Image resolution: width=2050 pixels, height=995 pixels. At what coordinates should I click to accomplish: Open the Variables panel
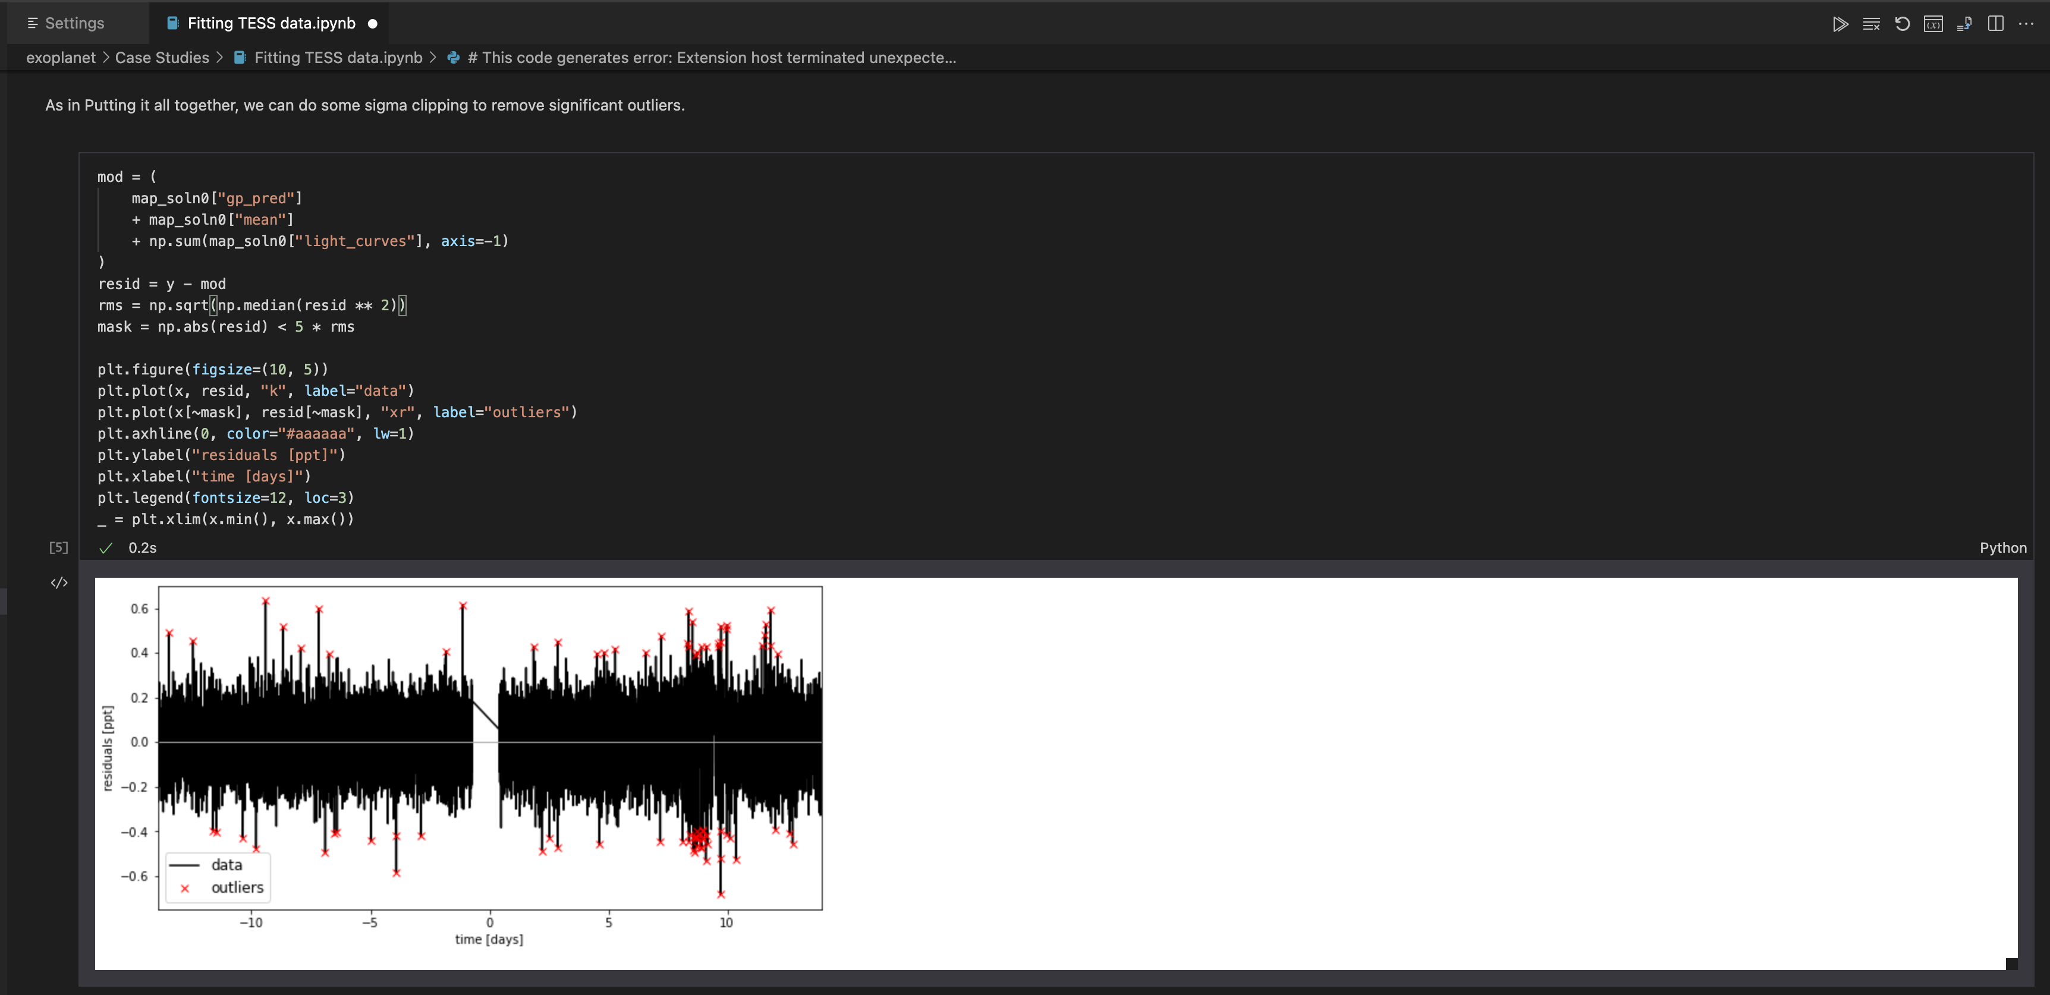tap(1934, 23)
